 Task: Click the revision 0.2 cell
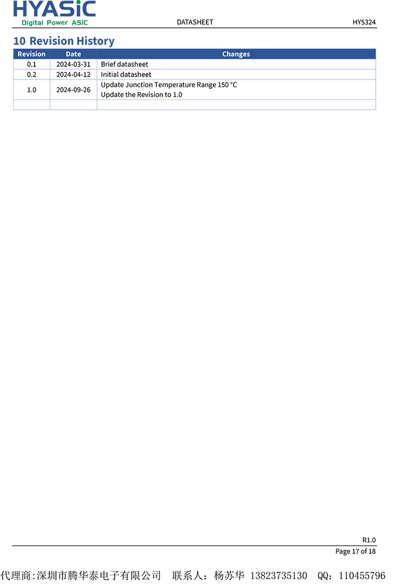click(32, 75)
